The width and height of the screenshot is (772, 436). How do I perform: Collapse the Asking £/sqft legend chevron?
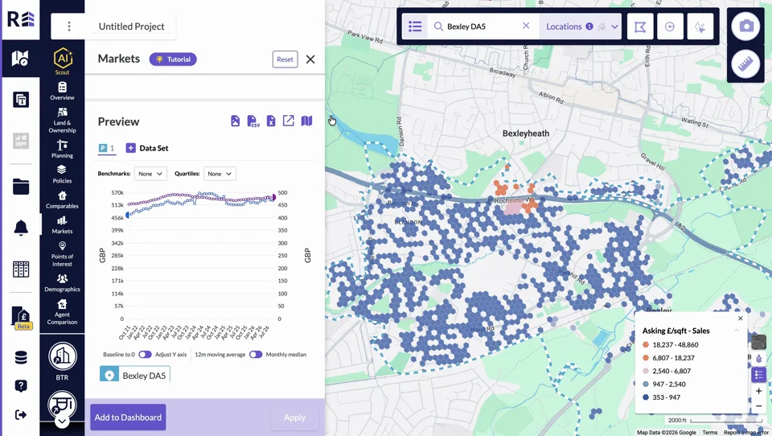[x=737, y=331]
